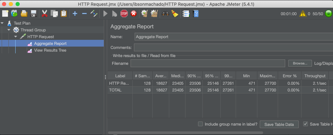The image size is (333, 135).
Task: Click the 99% Line column header
Action: 228,76
